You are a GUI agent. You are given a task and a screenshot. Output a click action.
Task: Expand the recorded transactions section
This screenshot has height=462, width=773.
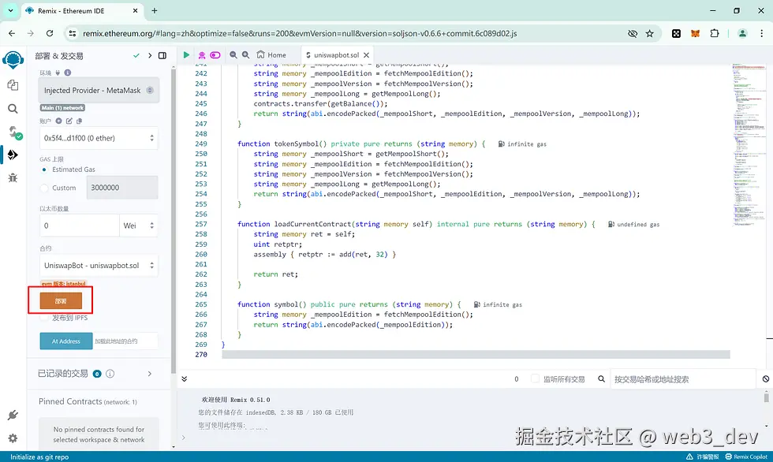pos(149,374)
